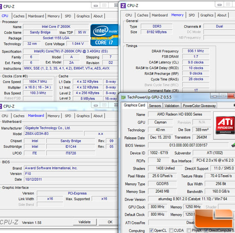The height and width of the screenshot is (233, 235).
Task: Click the Cycle Time value '28 clocks'
Action: 196,79
